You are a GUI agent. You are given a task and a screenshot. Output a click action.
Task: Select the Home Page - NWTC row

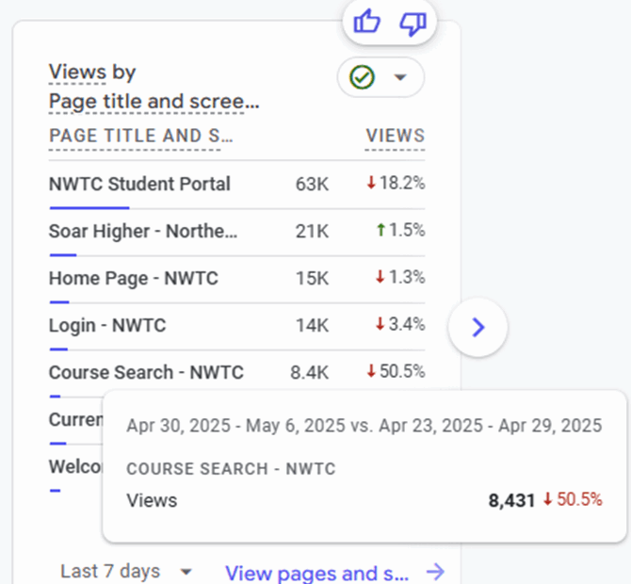point(236,279)
